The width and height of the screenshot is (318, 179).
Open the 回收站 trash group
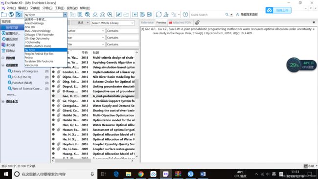[x=11, y=51]
